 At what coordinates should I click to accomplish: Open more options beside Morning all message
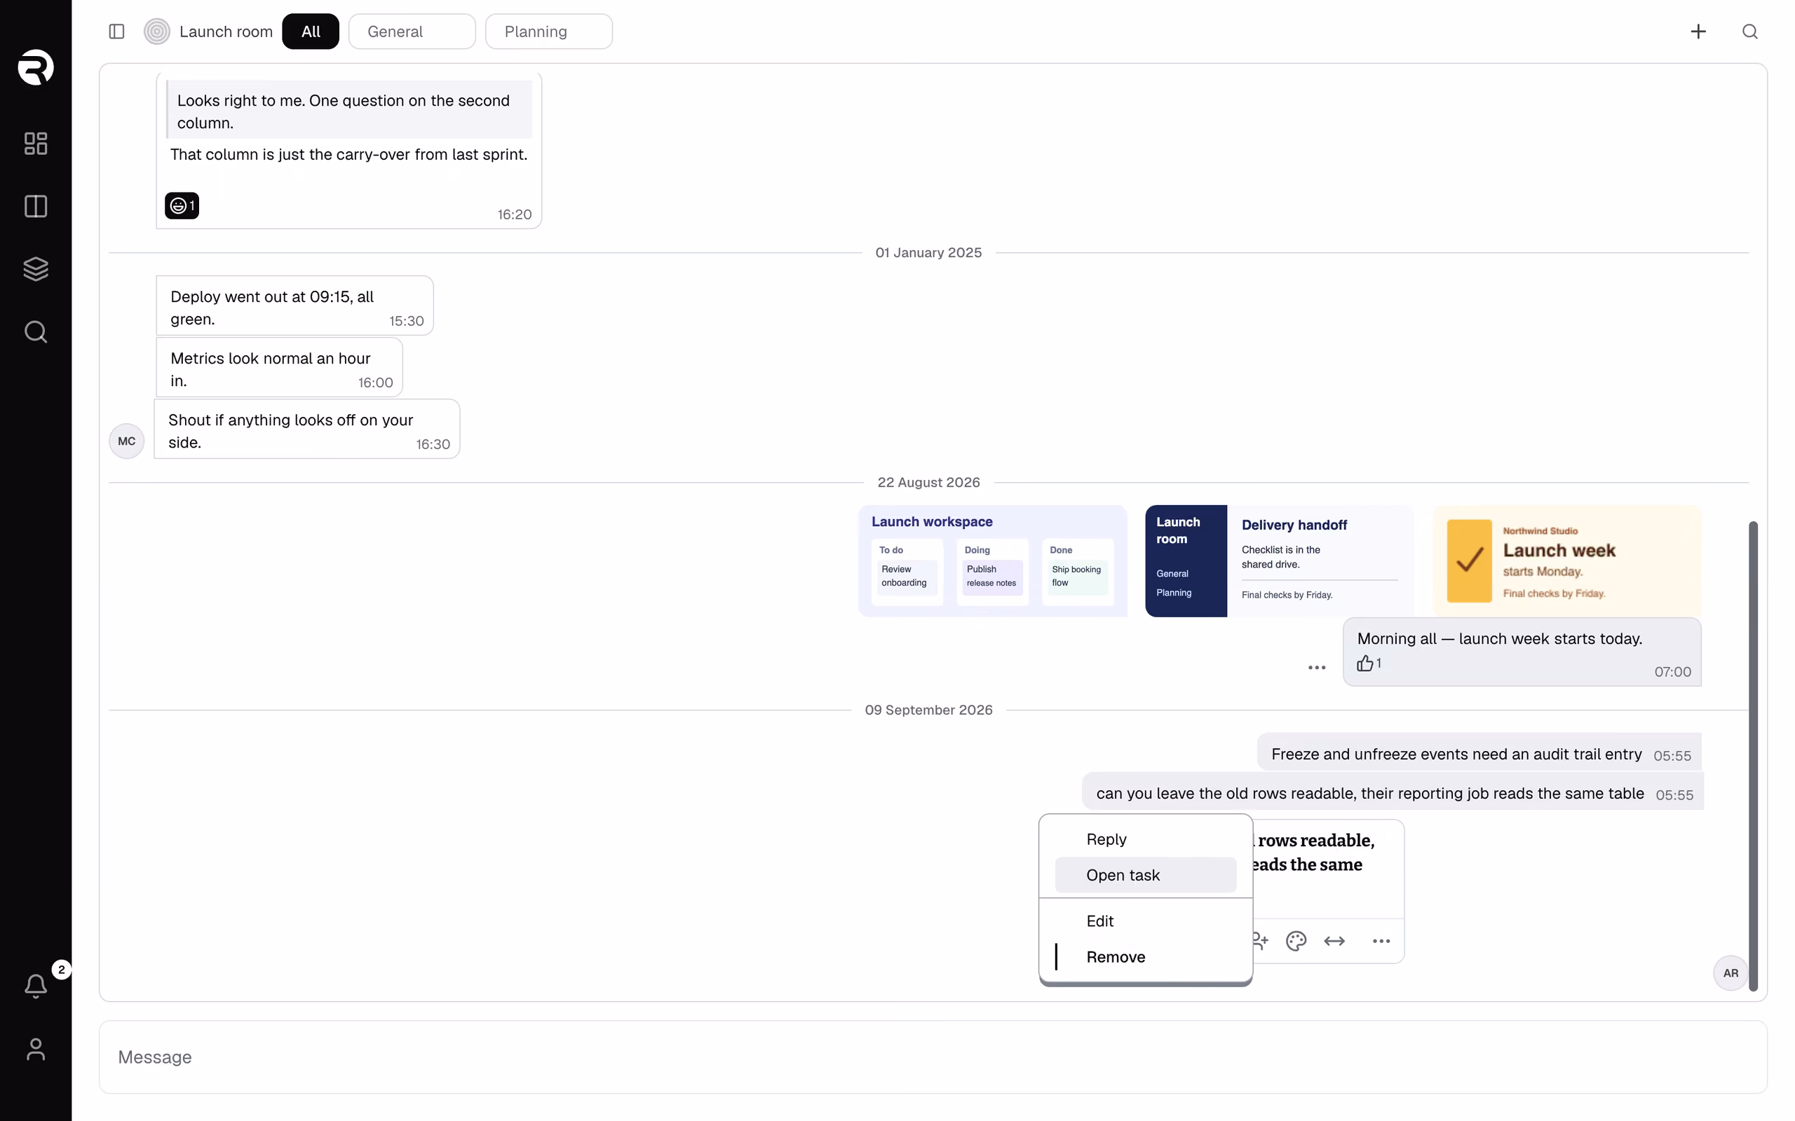1317,667
